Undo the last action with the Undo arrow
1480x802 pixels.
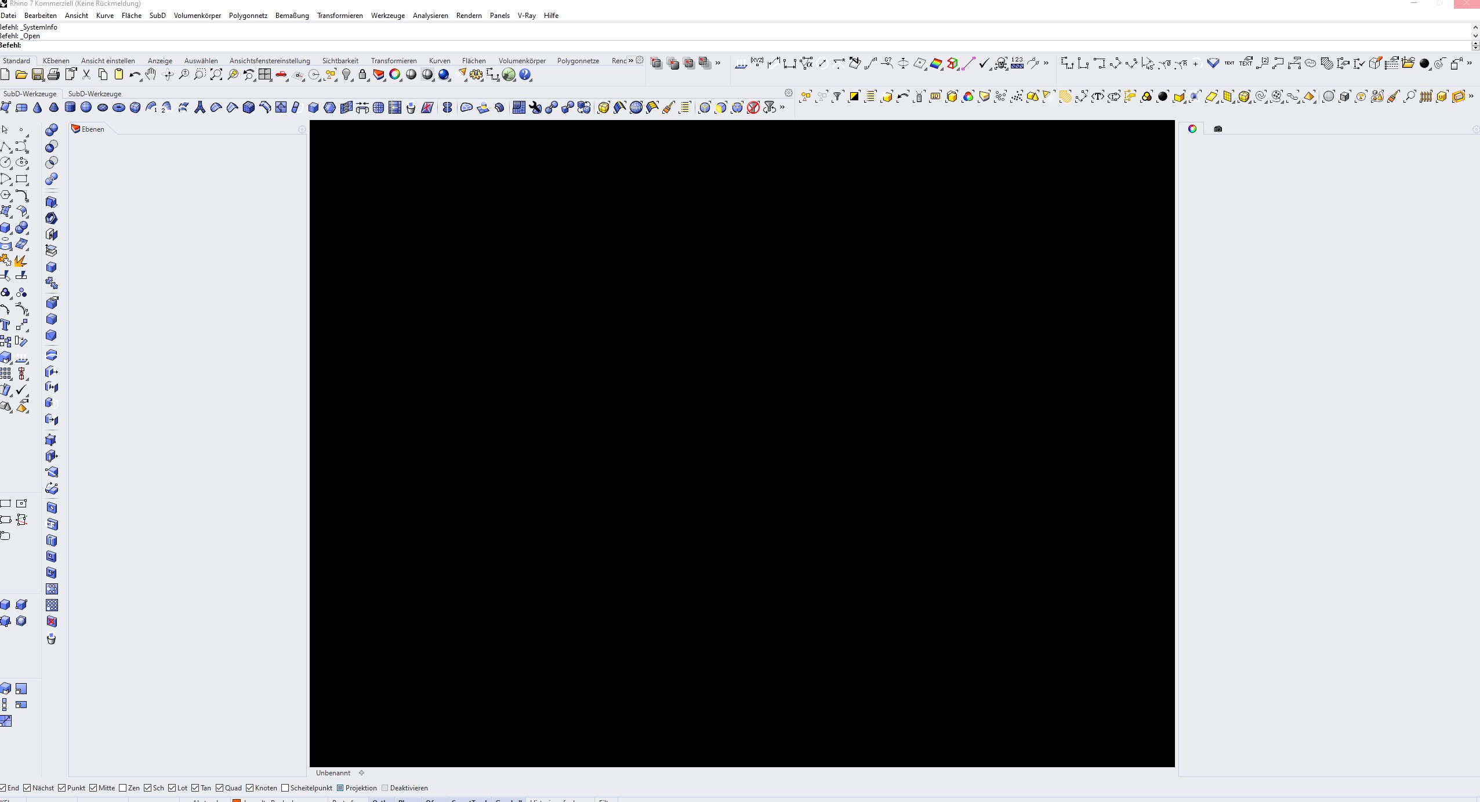[135, 74]
